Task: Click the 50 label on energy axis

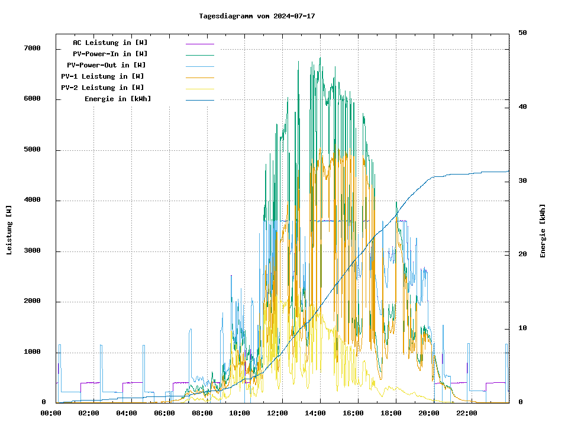Action: click(x=522, y=33)
